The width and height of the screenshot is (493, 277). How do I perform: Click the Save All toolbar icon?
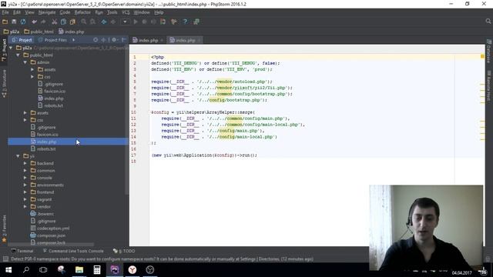[x=14, y=22]
